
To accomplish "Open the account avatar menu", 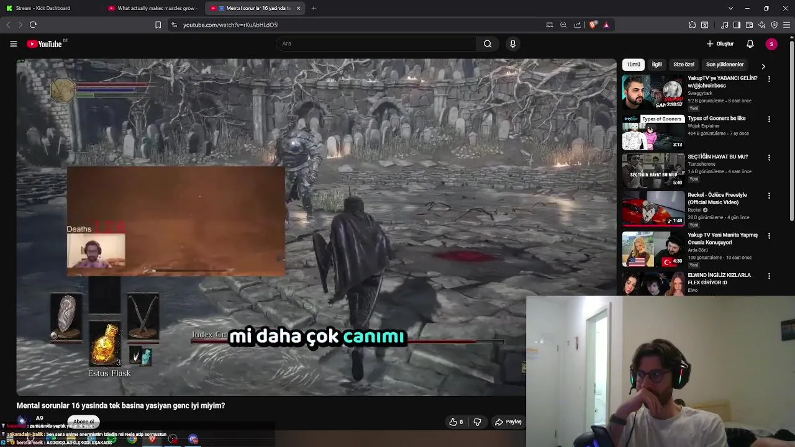I will pos(771,43).
